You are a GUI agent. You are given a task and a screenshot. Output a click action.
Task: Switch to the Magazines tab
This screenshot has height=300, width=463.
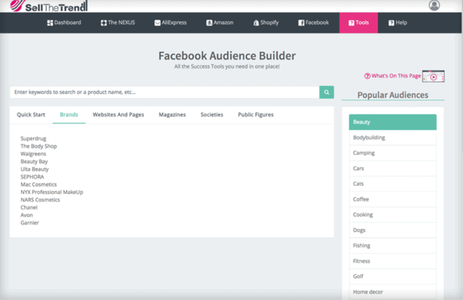pyautogui.click(x=172, y=115)
